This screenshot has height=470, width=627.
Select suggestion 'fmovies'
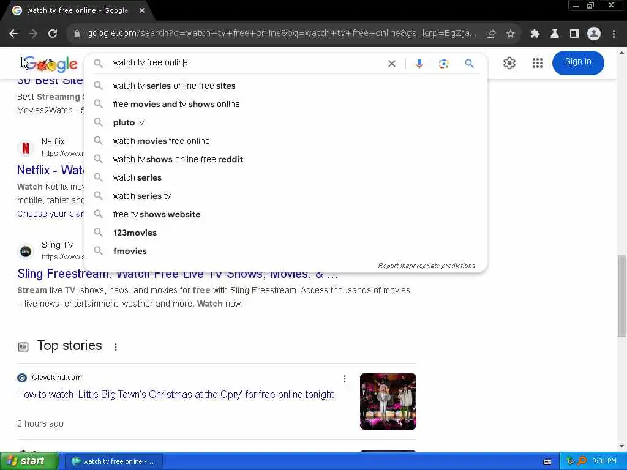coord(285,252)
